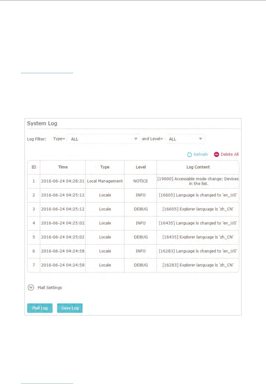Click the [19000] Accessable mode change log entry
This screenshot has height=384, width=266.
coord(198,181)
